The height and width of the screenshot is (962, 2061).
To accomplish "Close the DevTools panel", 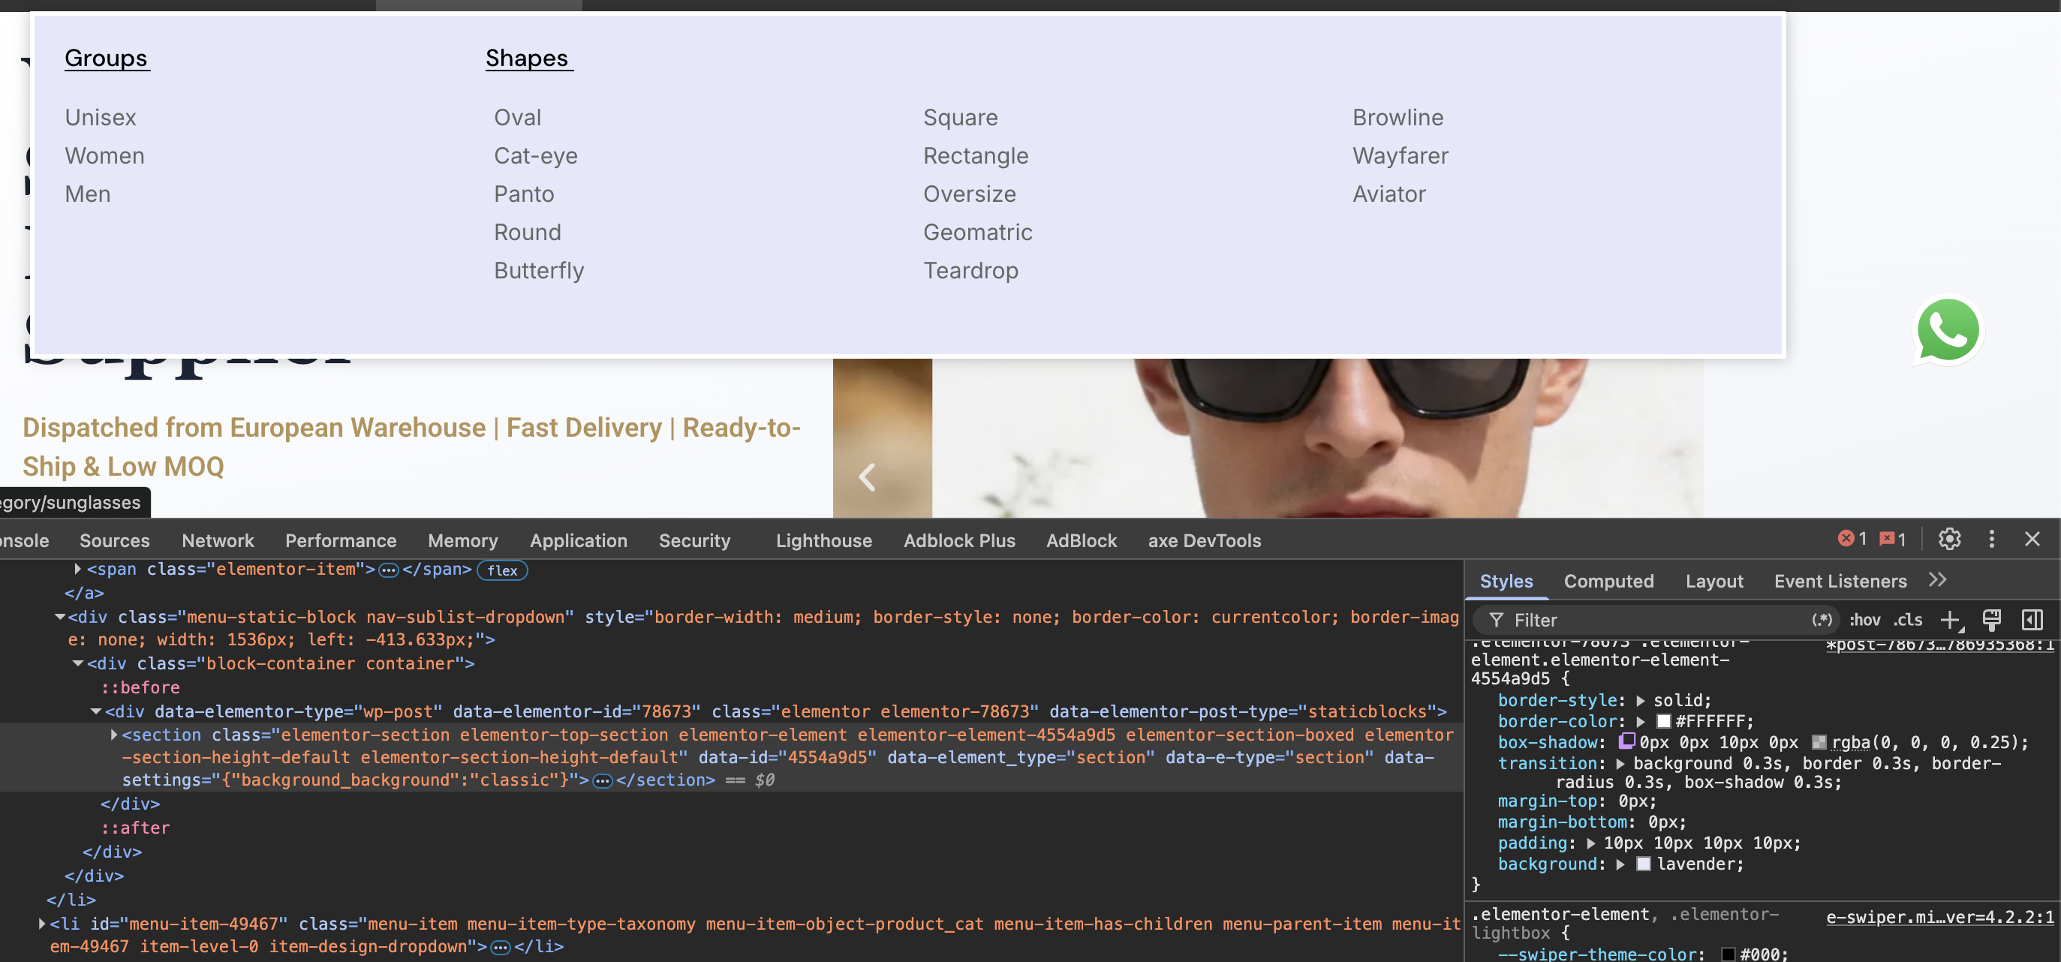I will 2032,540.
